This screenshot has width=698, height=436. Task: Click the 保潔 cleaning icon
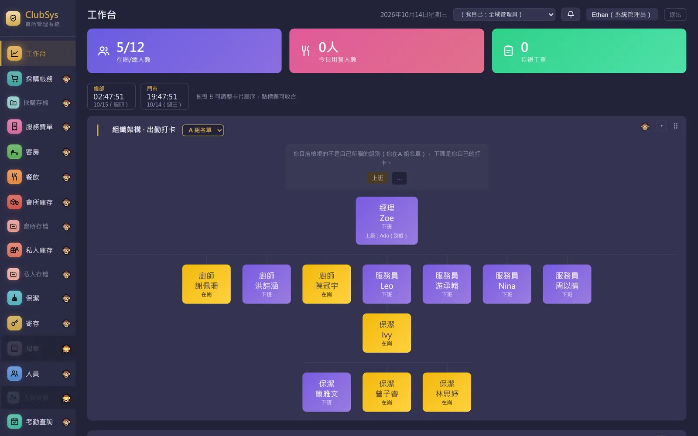point(14,298)
